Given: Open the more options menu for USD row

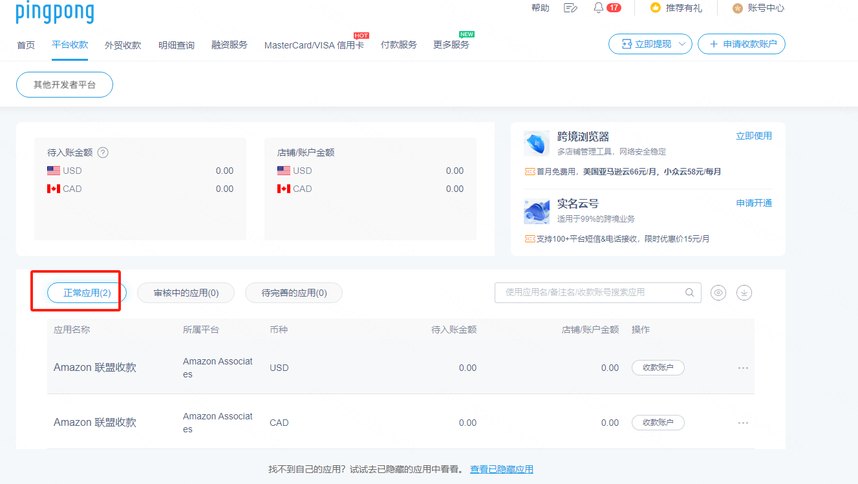Looking at the screenshot, I should coord(743,368).
